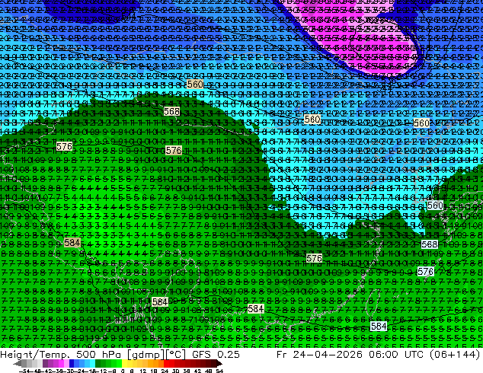Click the left gray arrow end of the legend

pyautogui.click(x=18, y=363)
